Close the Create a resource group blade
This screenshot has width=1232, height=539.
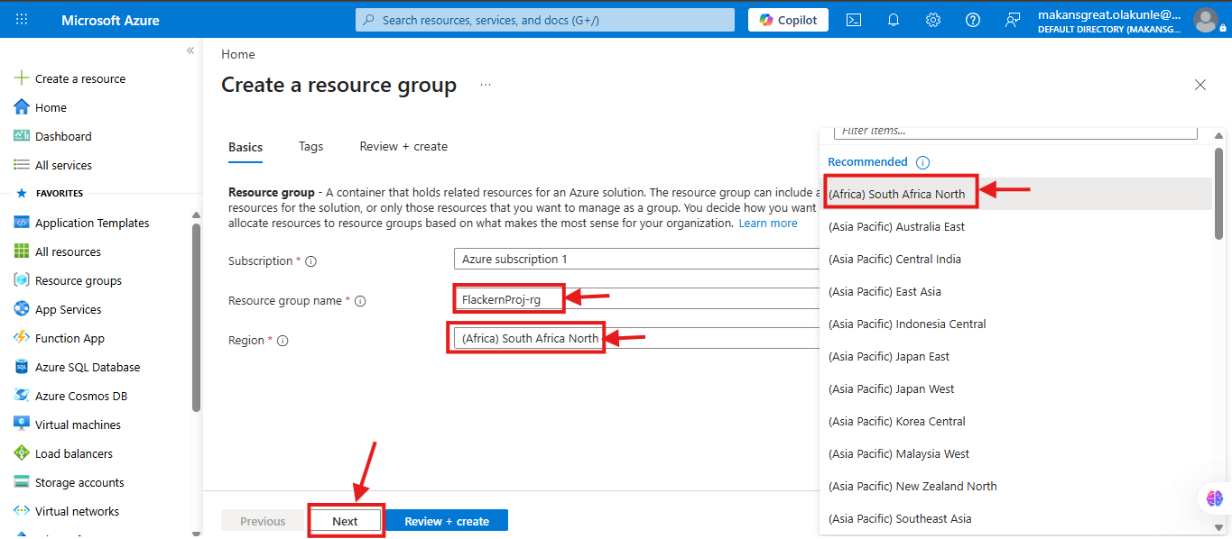tap(1200, 85)
